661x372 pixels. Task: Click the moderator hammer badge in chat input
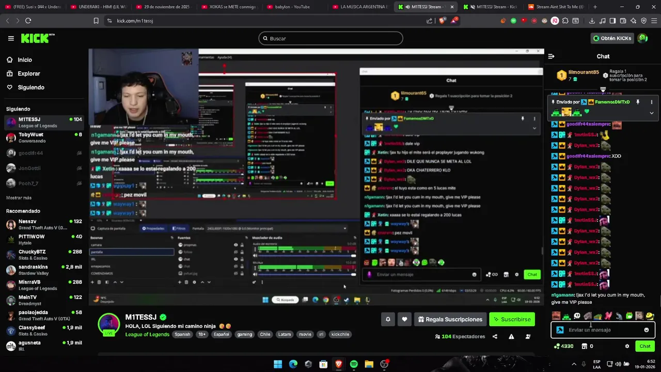(560, 330)
